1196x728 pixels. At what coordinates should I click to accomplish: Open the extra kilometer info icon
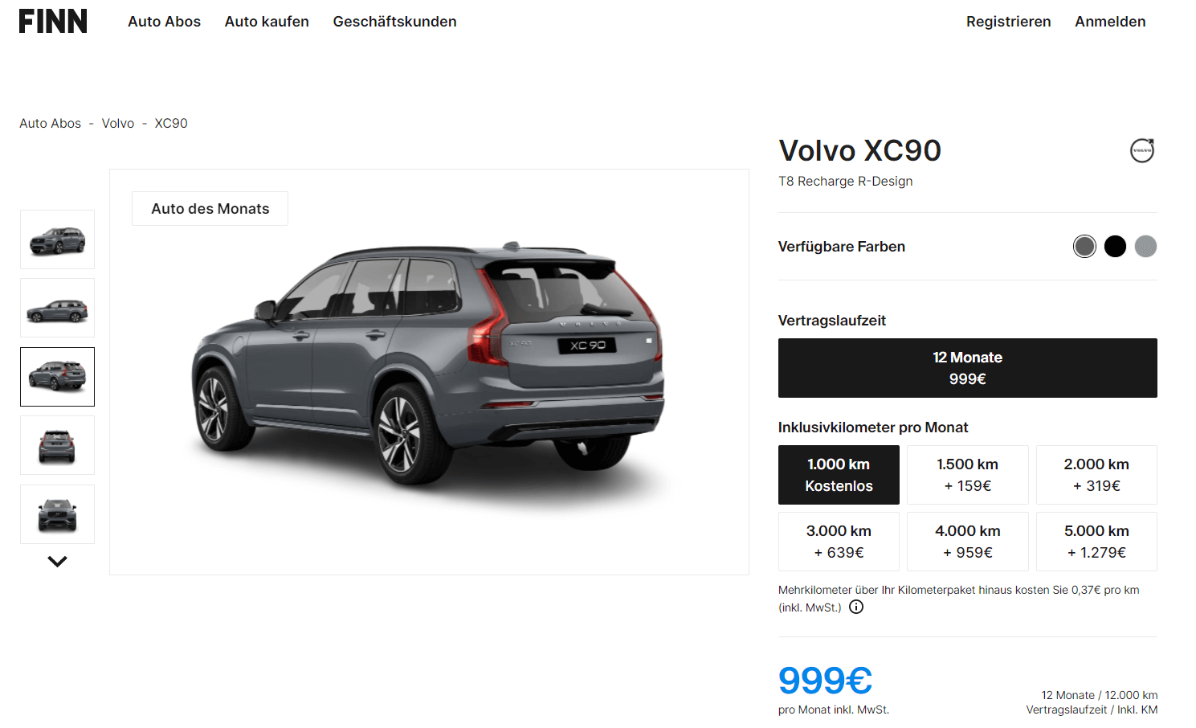pyautogui.click(x=856, y=607)
